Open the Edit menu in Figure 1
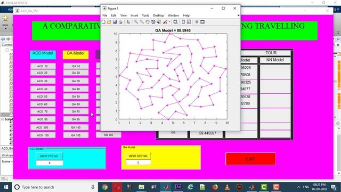This screenshot has width=341, height=192. coord(113,15)
